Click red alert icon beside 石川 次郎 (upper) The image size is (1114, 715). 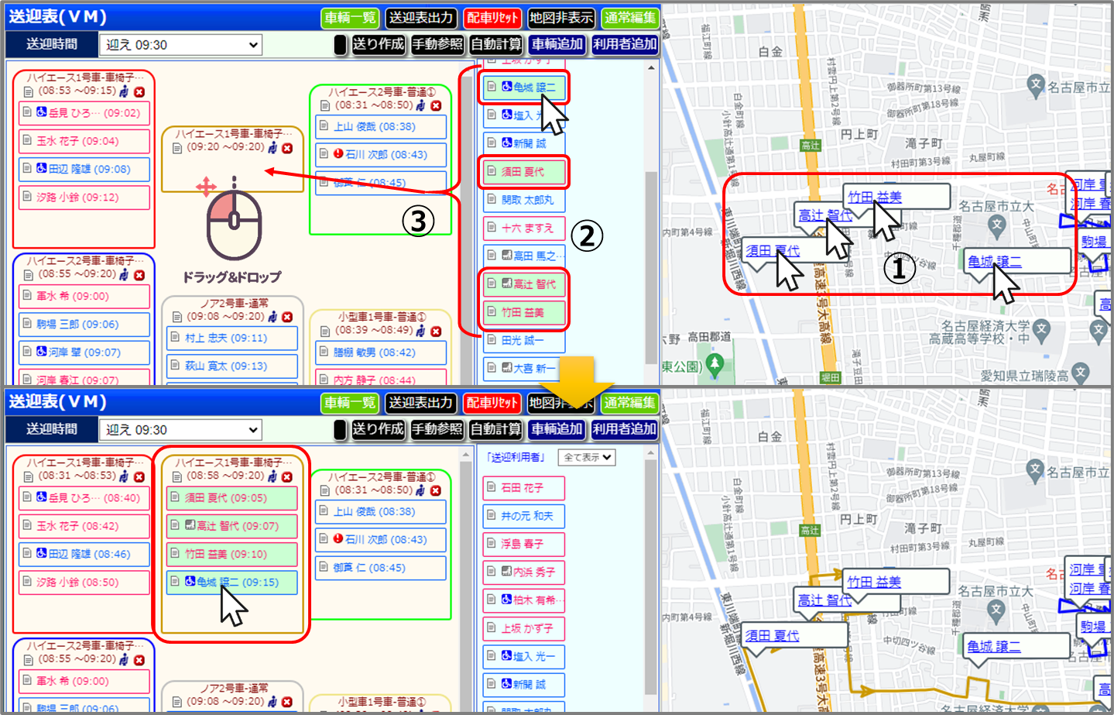coord(338,154)
